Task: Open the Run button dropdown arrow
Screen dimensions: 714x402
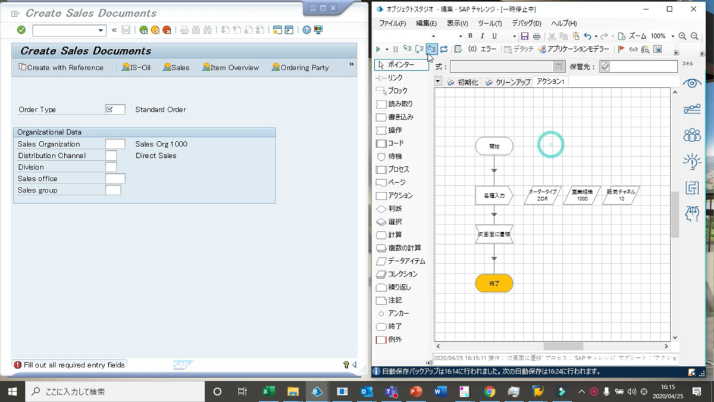Action: pyautogui.click(x=386, y=49)
